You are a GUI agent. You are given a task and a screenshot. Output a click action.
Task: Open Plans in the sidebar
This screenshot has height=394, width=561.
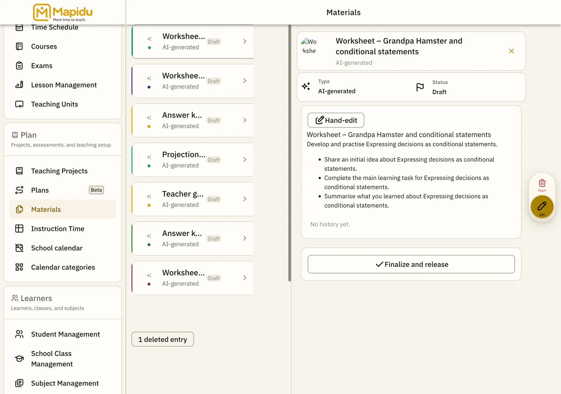(63, 190)
